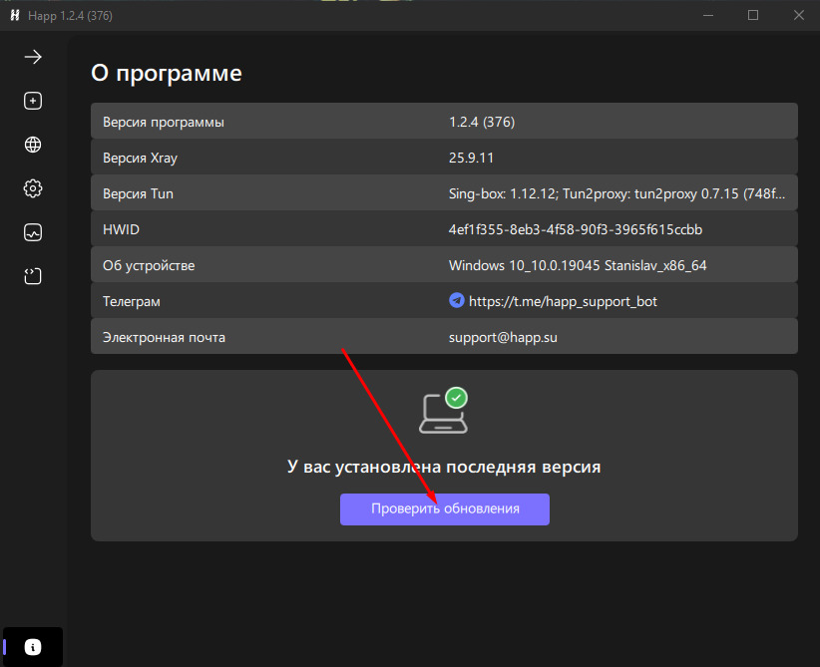Click the Happ logo in title bar
Viewport: 820px width, 667px height.
(15, 16)
